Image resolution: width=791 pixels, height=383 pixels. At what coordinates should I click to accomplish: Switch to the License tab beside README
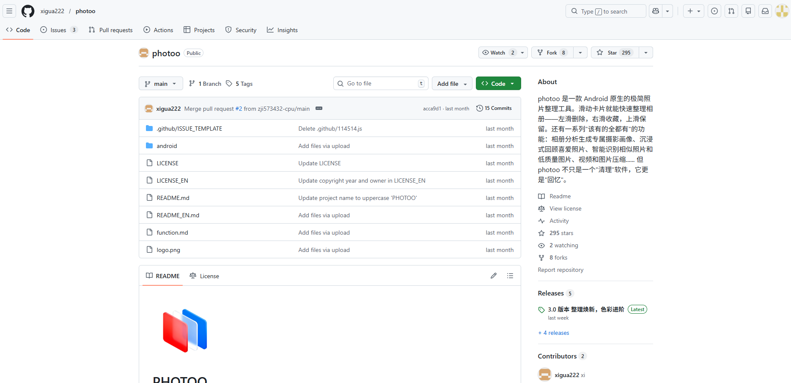click(204, 276)
